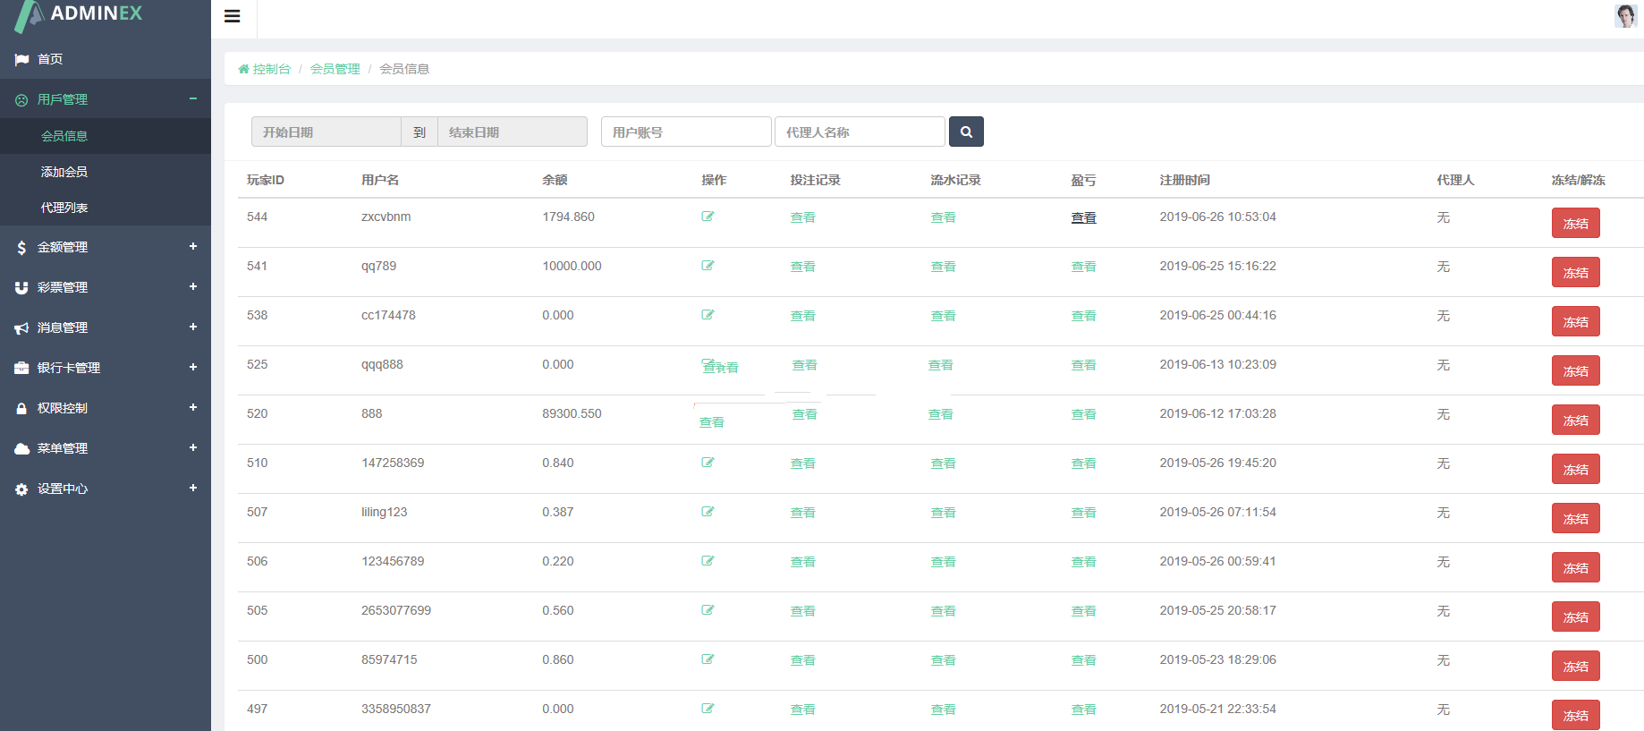Image resolution: width=1644 pixels, height=731 pixels.
Task: Click the 会员管理 breadcrumb link
Action: point(335,69)
